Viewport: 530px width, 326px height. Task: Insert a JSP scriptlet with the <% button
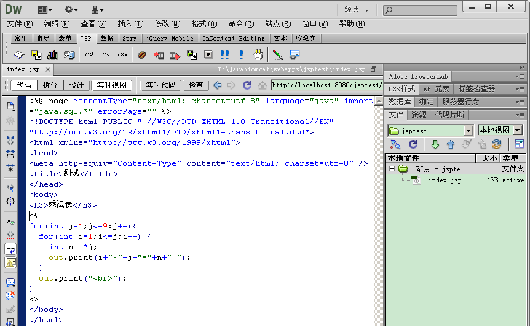[x=106, y=54]
